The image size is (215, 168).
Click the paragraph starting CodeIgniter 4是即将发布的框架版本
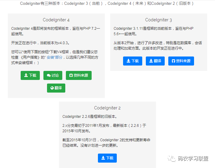click(56, 31)
